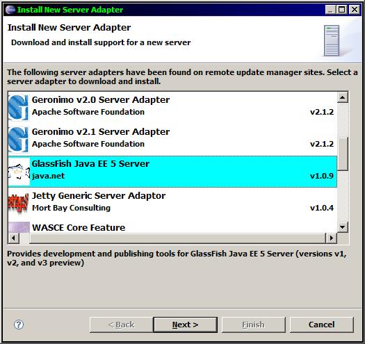Click the Eclipse icon in the title bar
365x344 pixels.
[10, 10]
